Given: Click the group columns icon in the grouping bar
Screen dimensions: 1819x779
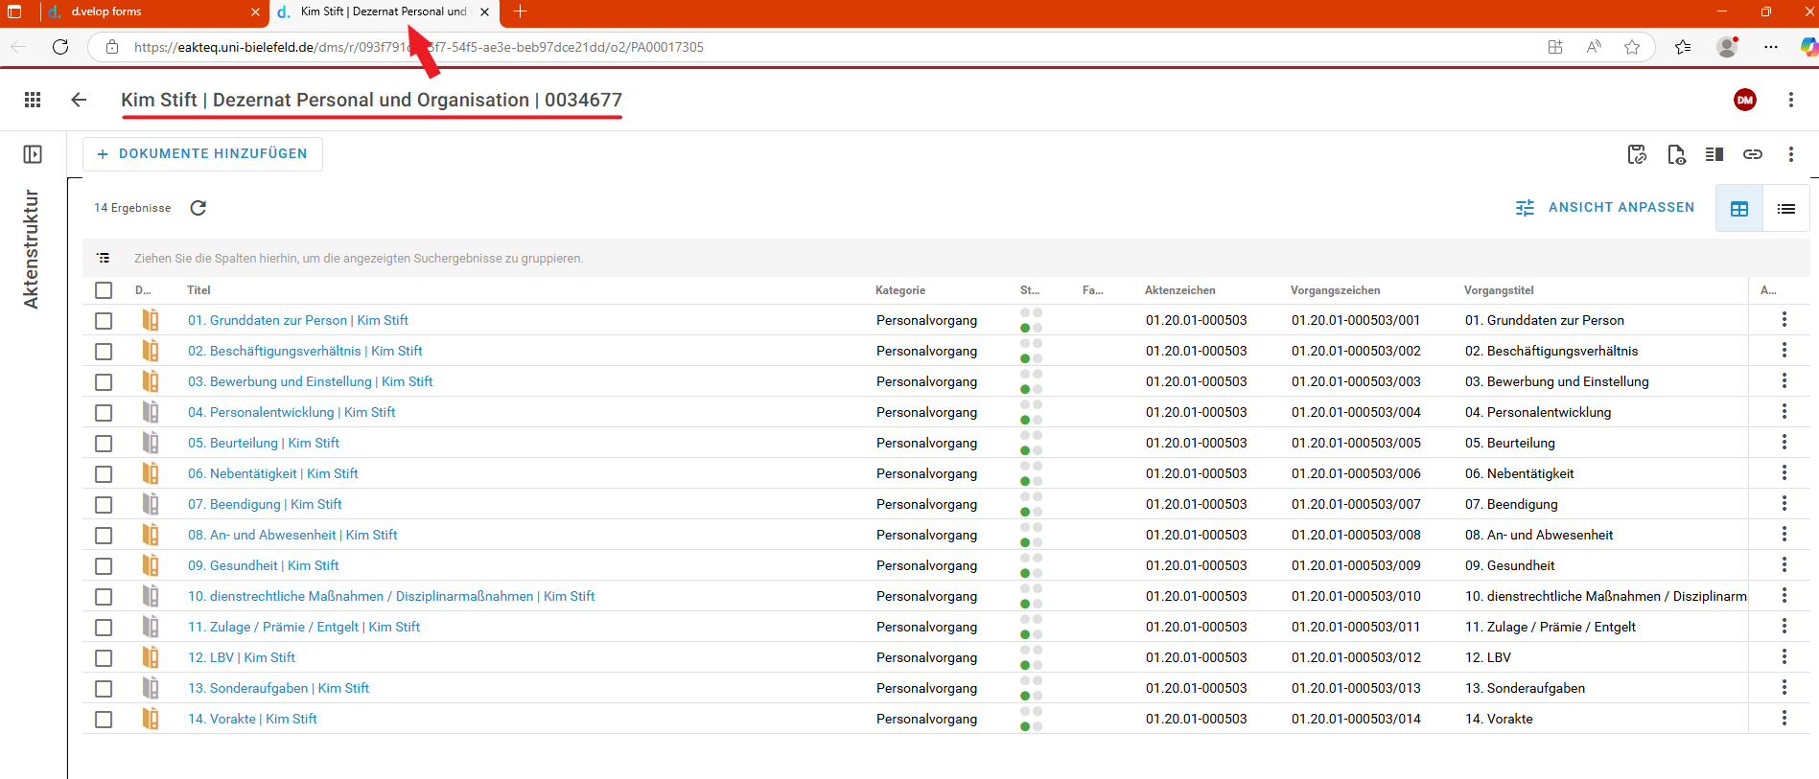Looking at the screenshot, I should pyautogui.click(x=104, y=258).
